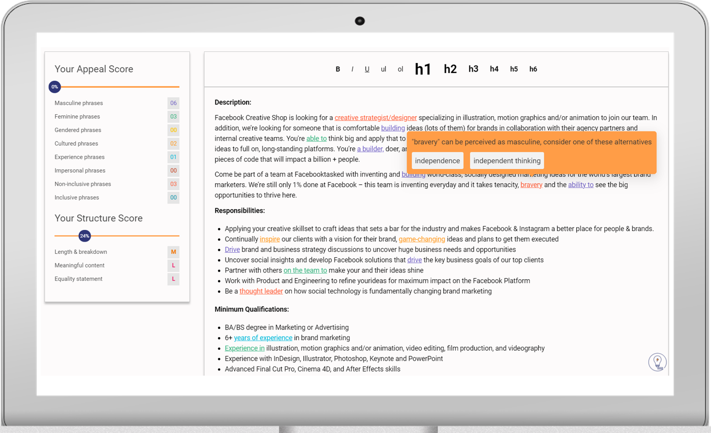
Task: Open the lightbulb tips icon
Action: (x=658, y=362)
